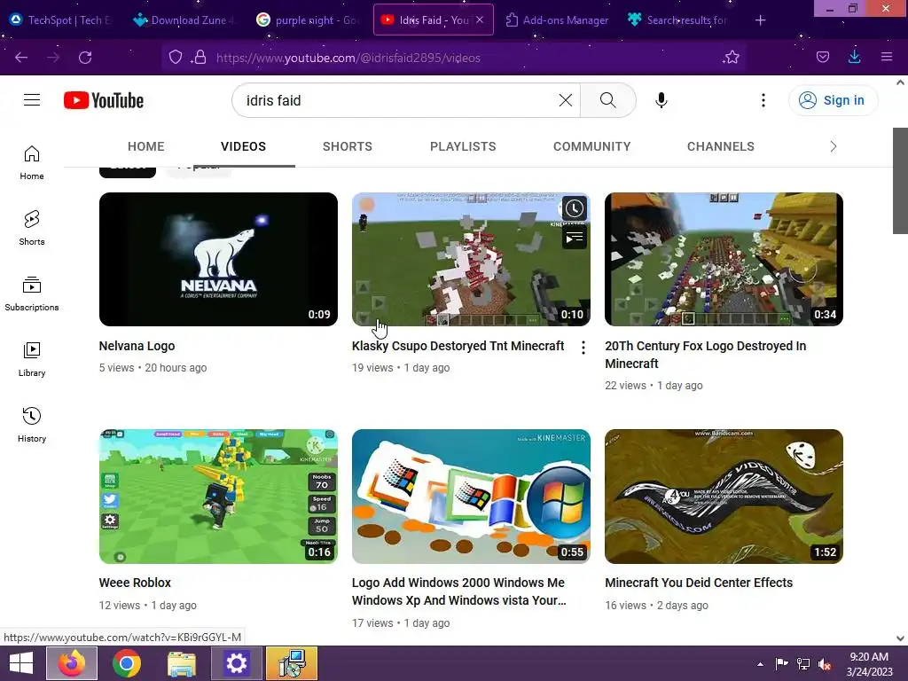Select the VIDEOS tab

pos(243,146)
